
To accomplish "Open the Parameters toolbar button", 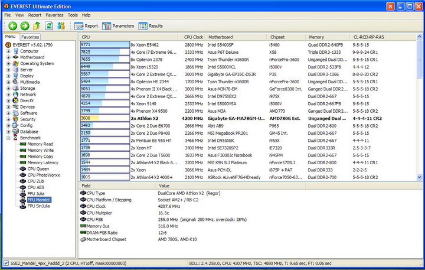I will pos(118,26).
